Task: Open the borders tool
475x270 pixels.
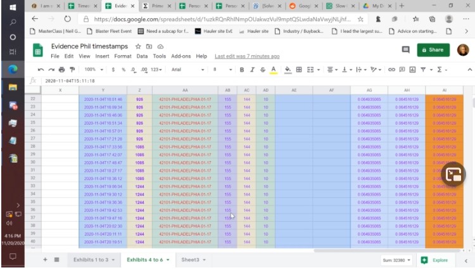Action: tap(299, 70)
